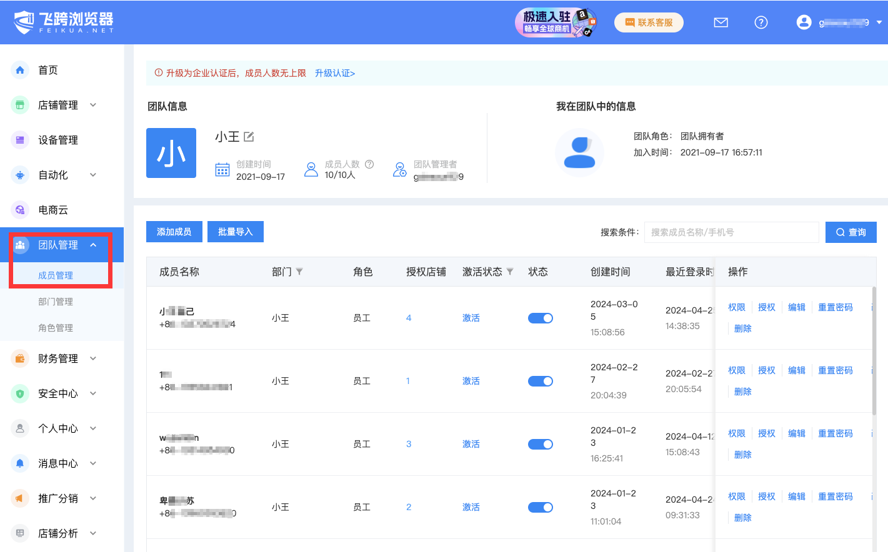Image resolution: width=888 pixels, height=552 pixels.
Task: Click 编辑 for the member with 3 stores
Action: (x=797, y=433)
